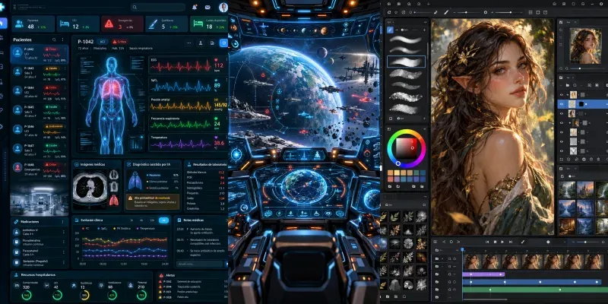Open the ECG waveform row showing 112
608x304 pixels.
coord(188,65)
